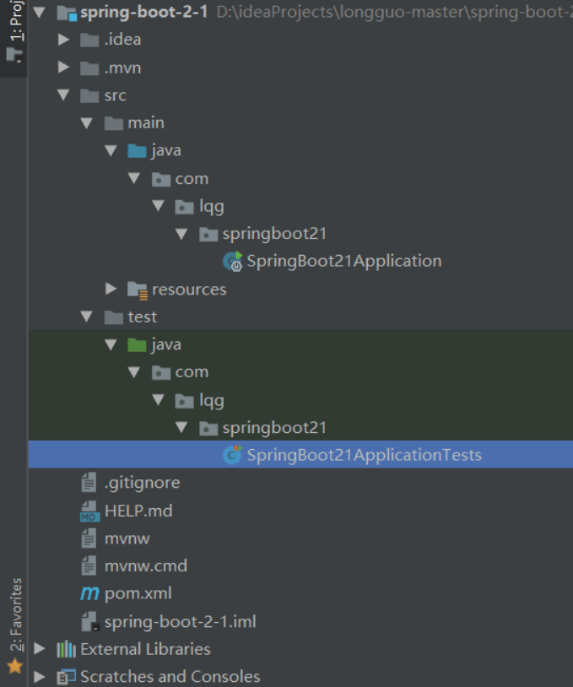Collapse the java folder arrow under test
The image size is (573, 687).
111,344
